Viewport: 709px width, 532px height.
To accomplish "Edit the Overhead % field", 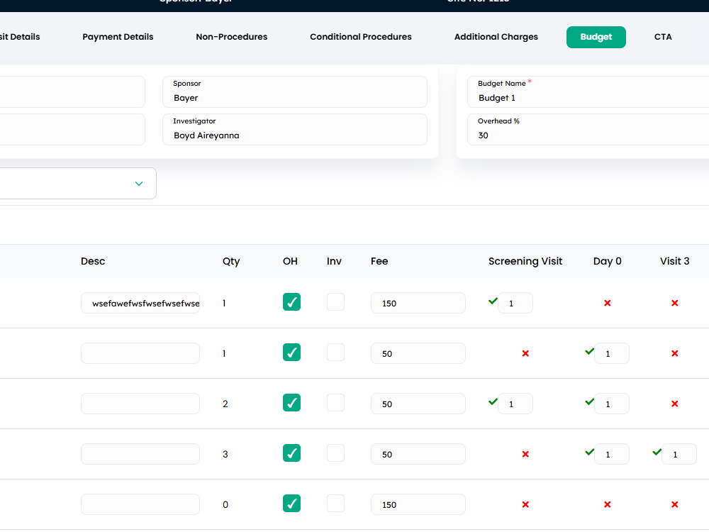I will coord(588,129).
